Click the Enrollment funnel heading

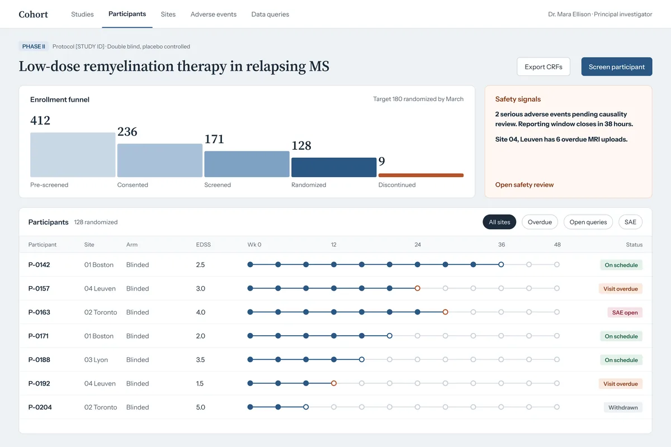tap(60, 99)
